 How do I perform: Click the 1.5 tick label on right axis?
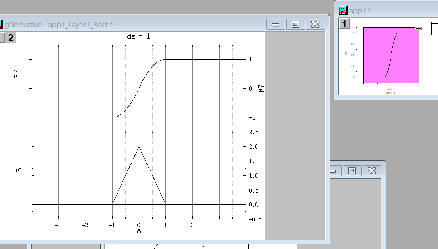(x=254, y=161)
